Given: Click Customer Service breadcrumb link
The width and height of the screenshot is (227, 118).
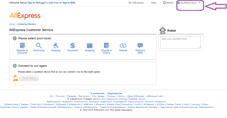Looking at the screenshot, I should point(27,24).
